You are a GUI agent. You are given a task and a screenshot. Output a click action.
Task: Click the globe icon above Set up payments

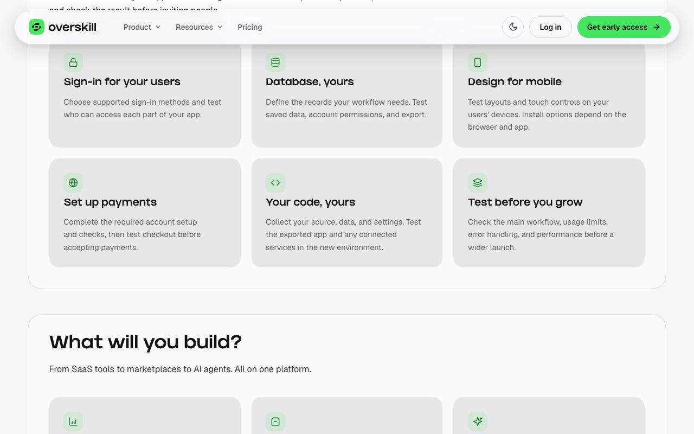(73, 183)
